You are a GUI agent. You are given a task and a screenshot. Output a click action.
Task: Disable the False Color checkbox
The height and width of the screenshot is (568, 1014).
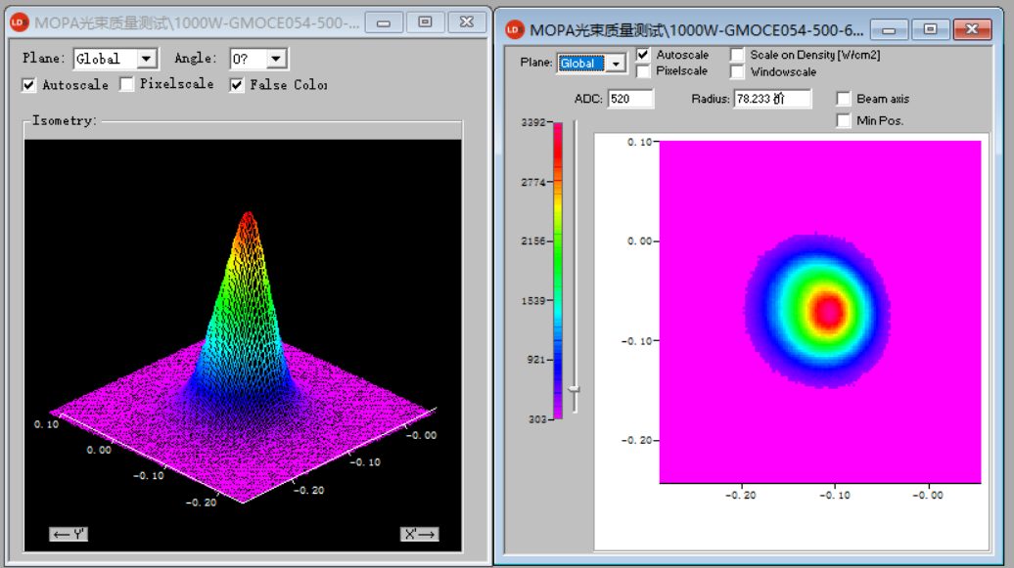(237, 85)
